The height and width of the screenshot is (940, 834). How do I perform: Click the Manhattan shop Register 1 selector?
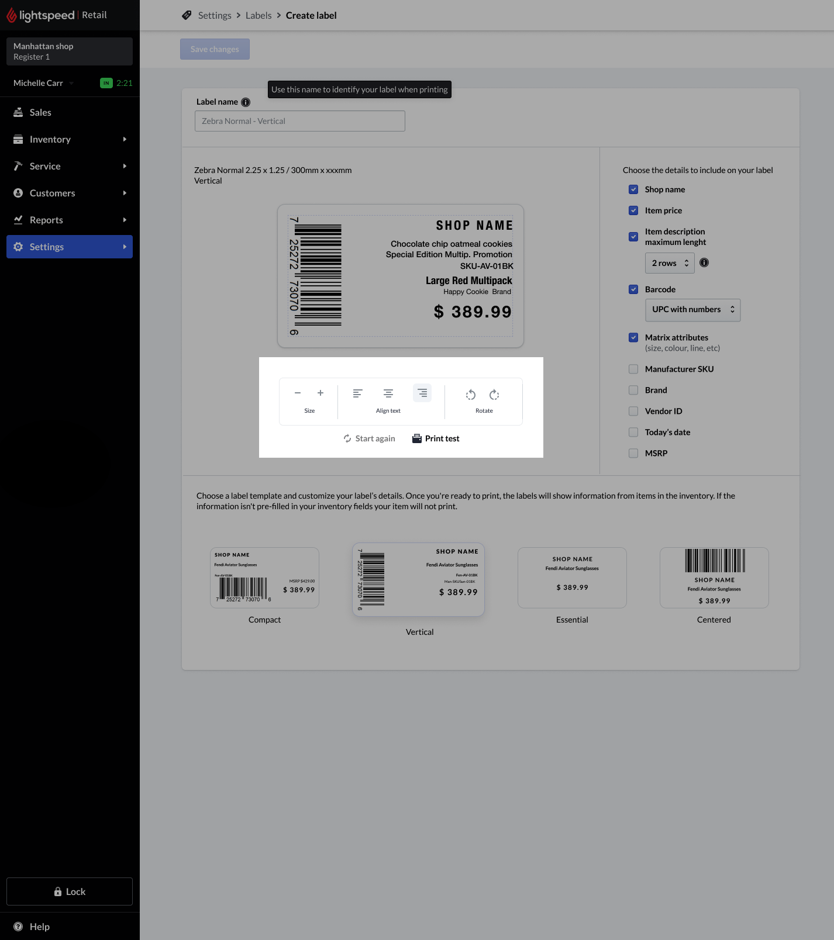(70, 51)
